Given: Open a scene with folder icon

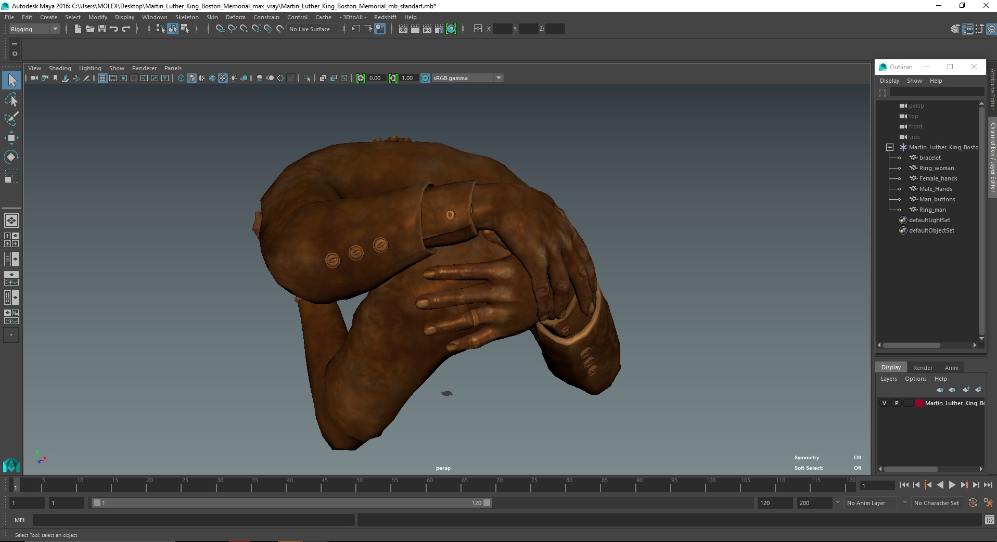Looking at the screenshot, I should tap(90, 29).
